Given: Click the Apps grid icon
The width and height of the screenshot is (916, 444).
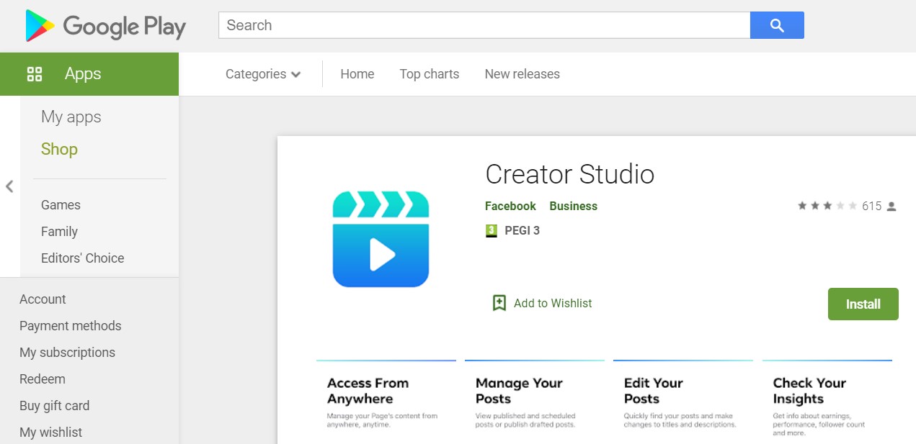Looking at the screenshot, I should click(x=35, y=73).
